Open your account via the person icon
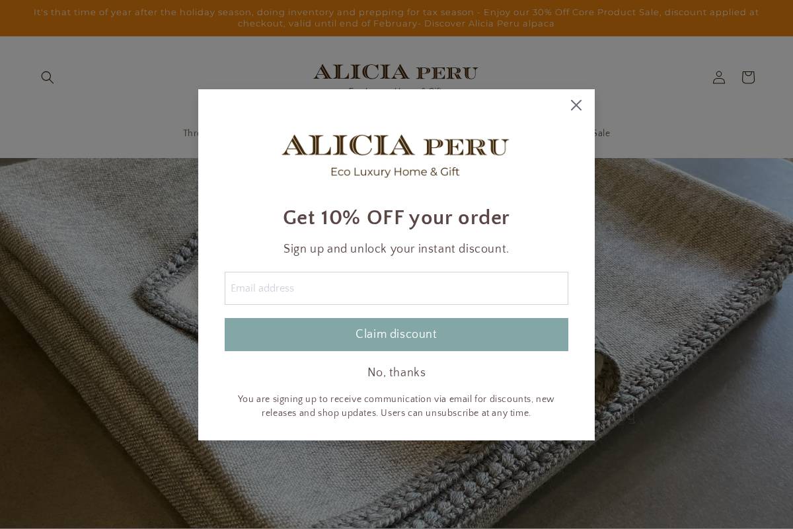793x529 pixels. (718, 77)
